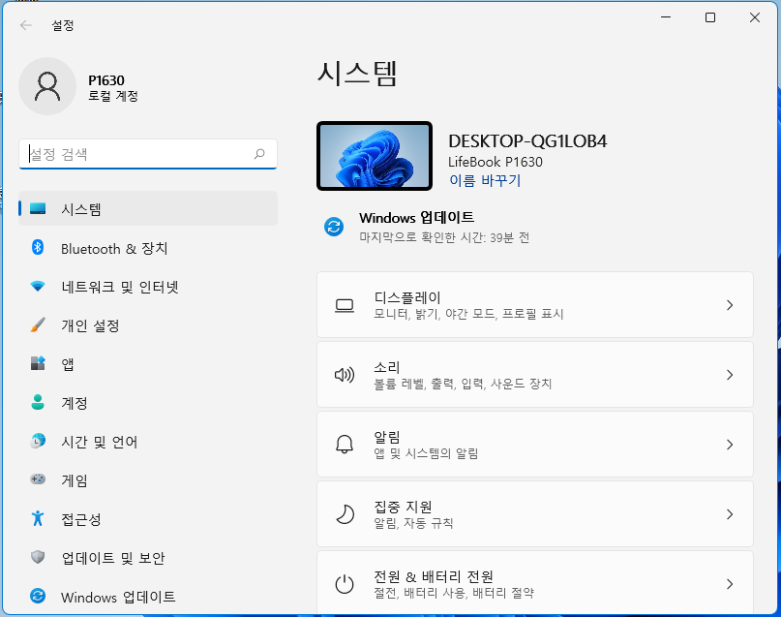Click the 계정 person icon in sidebar
Viewport: 781px width, 617px height.
[38, 402]
